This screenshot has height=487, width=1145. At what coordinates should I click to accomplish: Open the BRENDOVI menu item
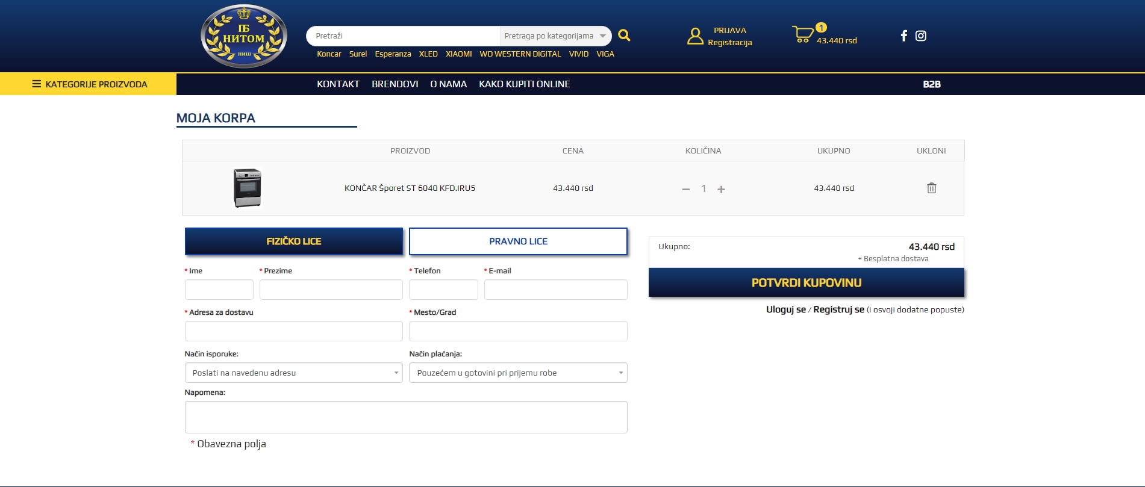pos(395,84)
